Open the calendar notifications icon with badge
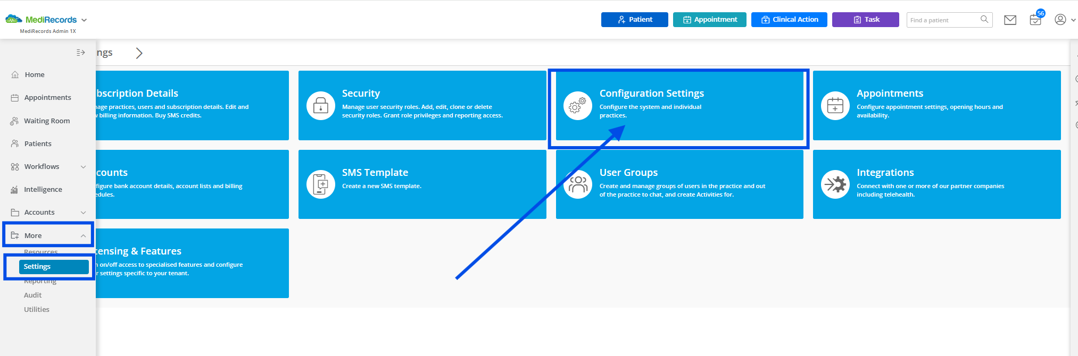Viewport: 1078px width, 356px height. pyautogui.click(x=1035, y=20)
